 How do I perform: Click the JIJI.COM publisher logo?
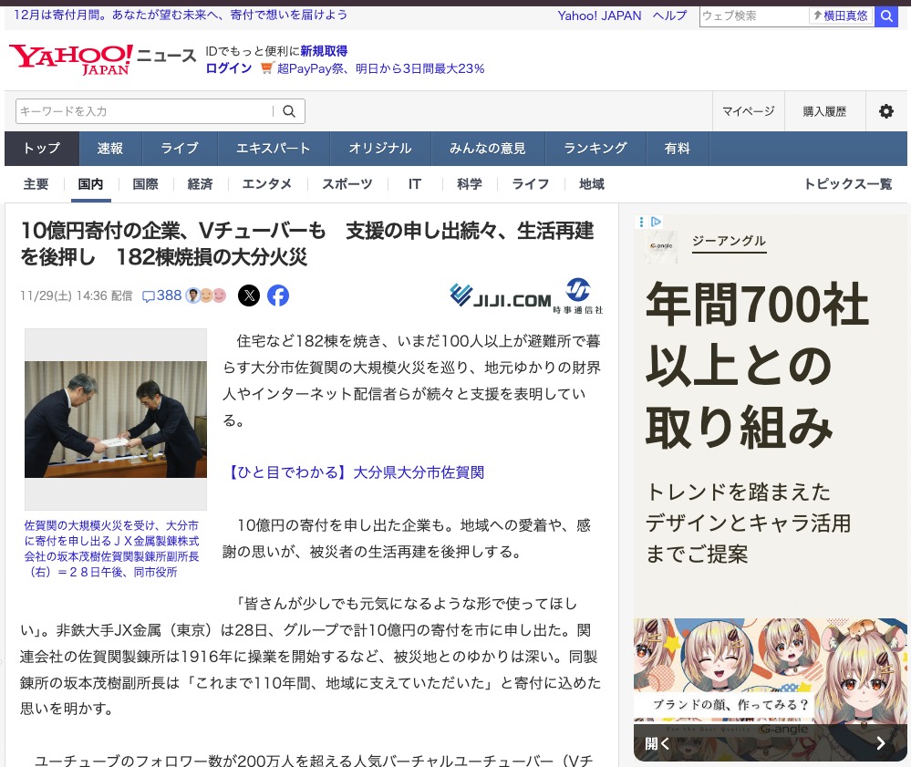coord(501,296)
